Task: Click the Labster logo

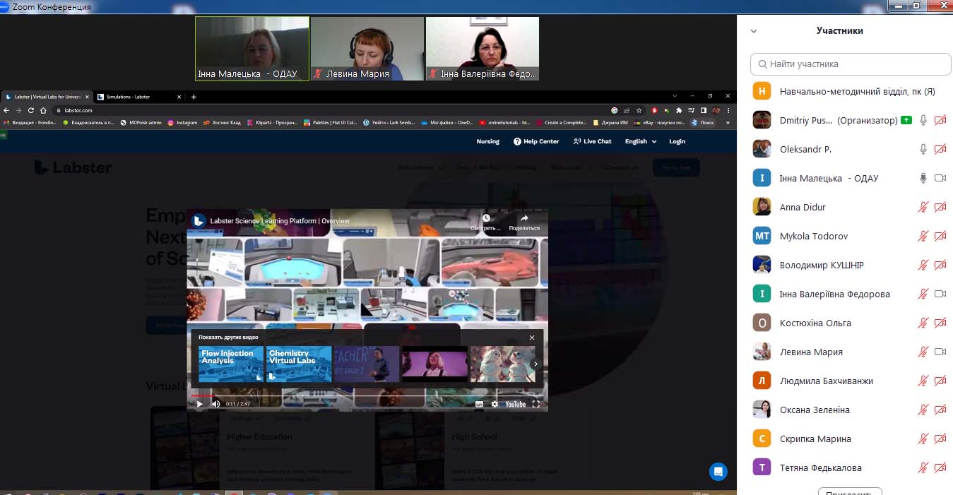Action: point(73,167)
